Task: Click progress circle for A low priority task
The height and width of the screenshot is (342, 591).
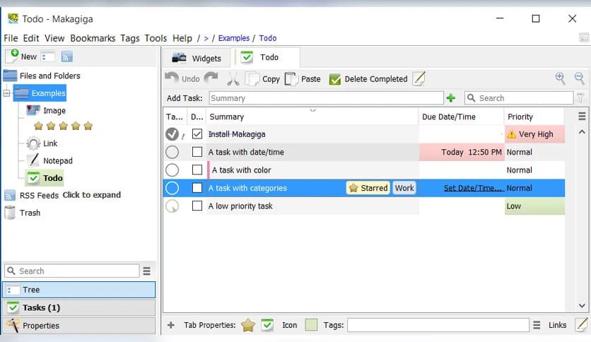Action: [172, 206]
